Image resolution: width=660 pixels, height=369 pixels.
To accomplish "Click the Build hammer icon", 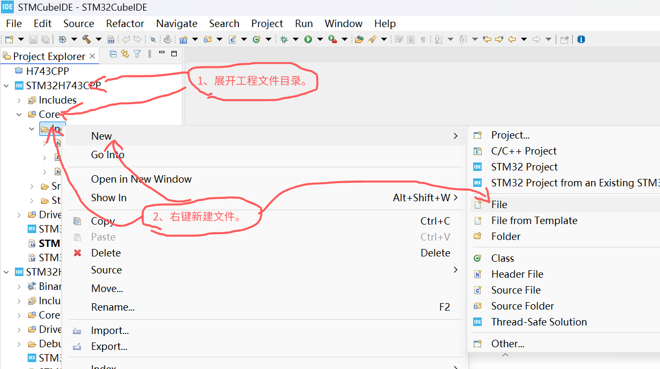I will tap(86, 39).
